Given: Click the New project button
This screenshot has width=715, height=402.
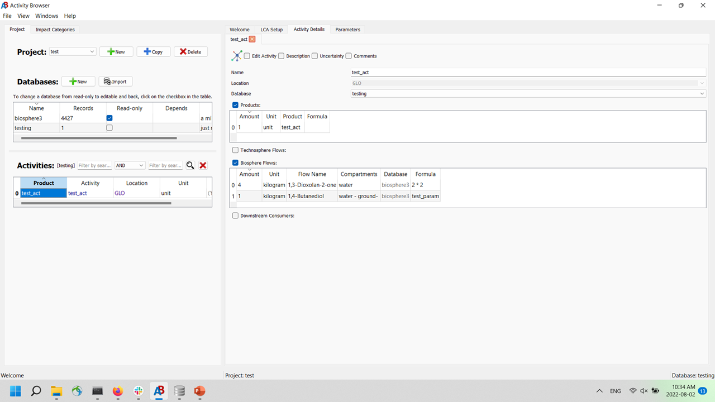Looking at the screenshot, I should (116, 51).
